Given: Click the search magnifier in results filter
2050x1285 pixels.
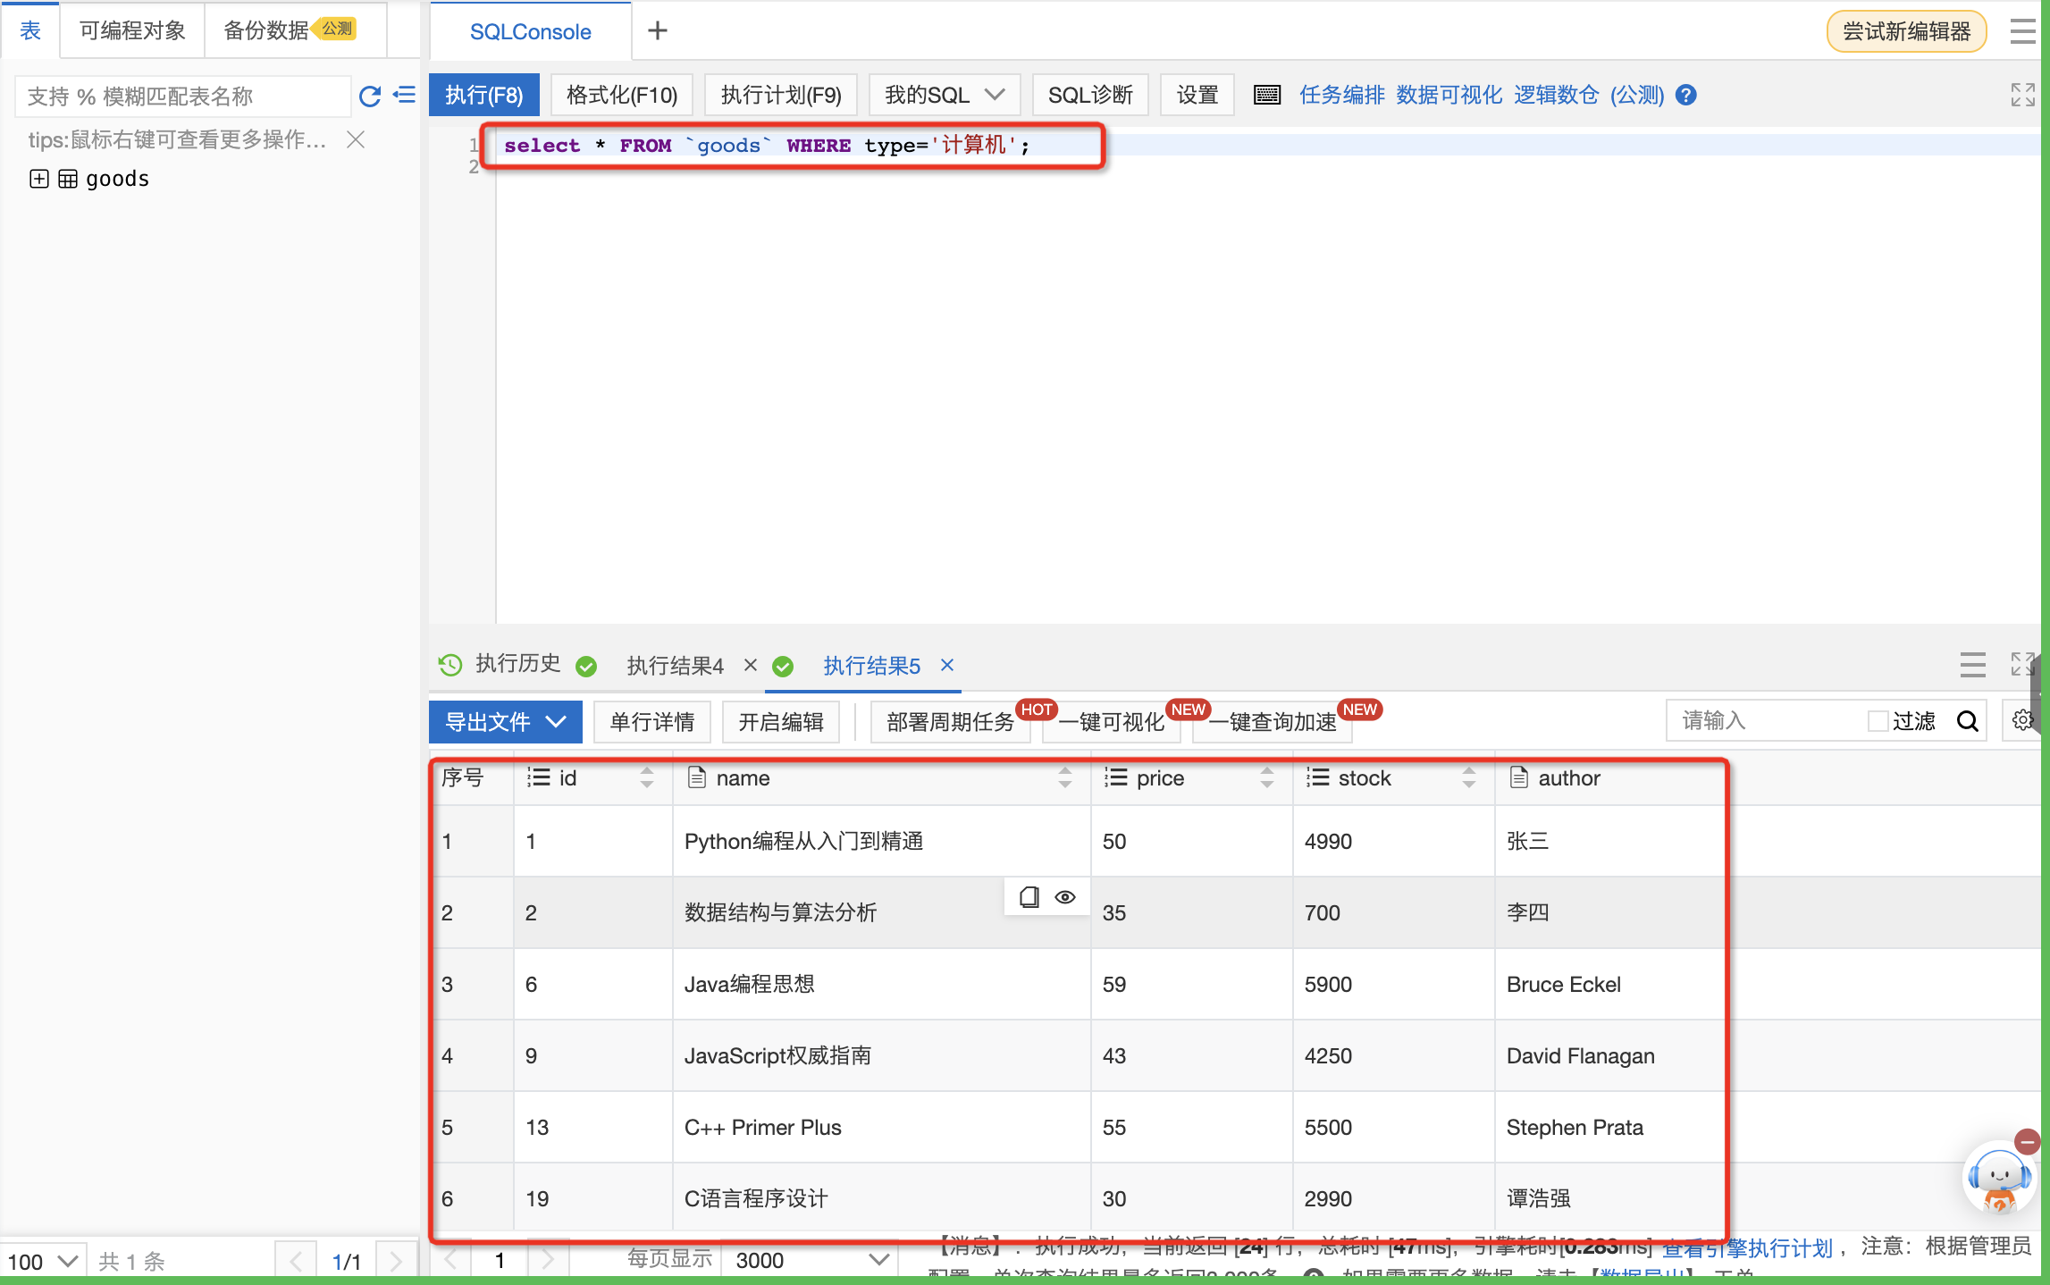Looking at the screenshot, I should (x=1967, y=721).
